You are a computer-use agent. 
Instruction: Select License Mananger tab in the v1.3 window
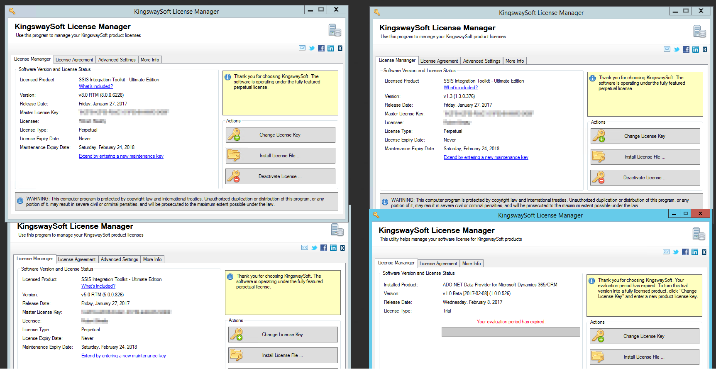tap(397, 60)
